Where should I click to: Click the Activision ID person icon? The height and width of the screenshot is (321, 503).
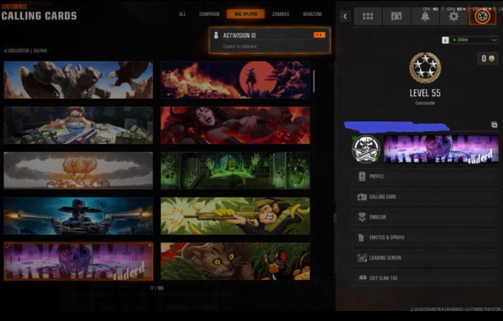[x=216, y=35]
